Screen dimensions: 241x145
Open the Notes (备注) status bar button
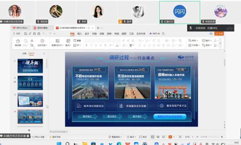coord(131,137)
